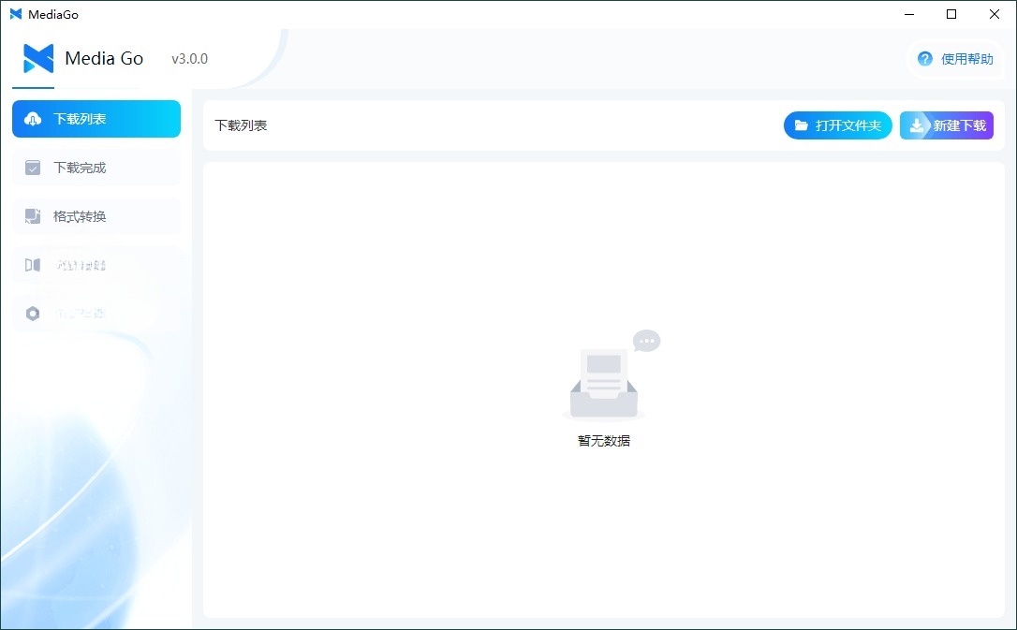Click the 打开文件夹 button
The height and width of the screenshot is (630, 1017).
pyautogui.click(x=837, y=125)
